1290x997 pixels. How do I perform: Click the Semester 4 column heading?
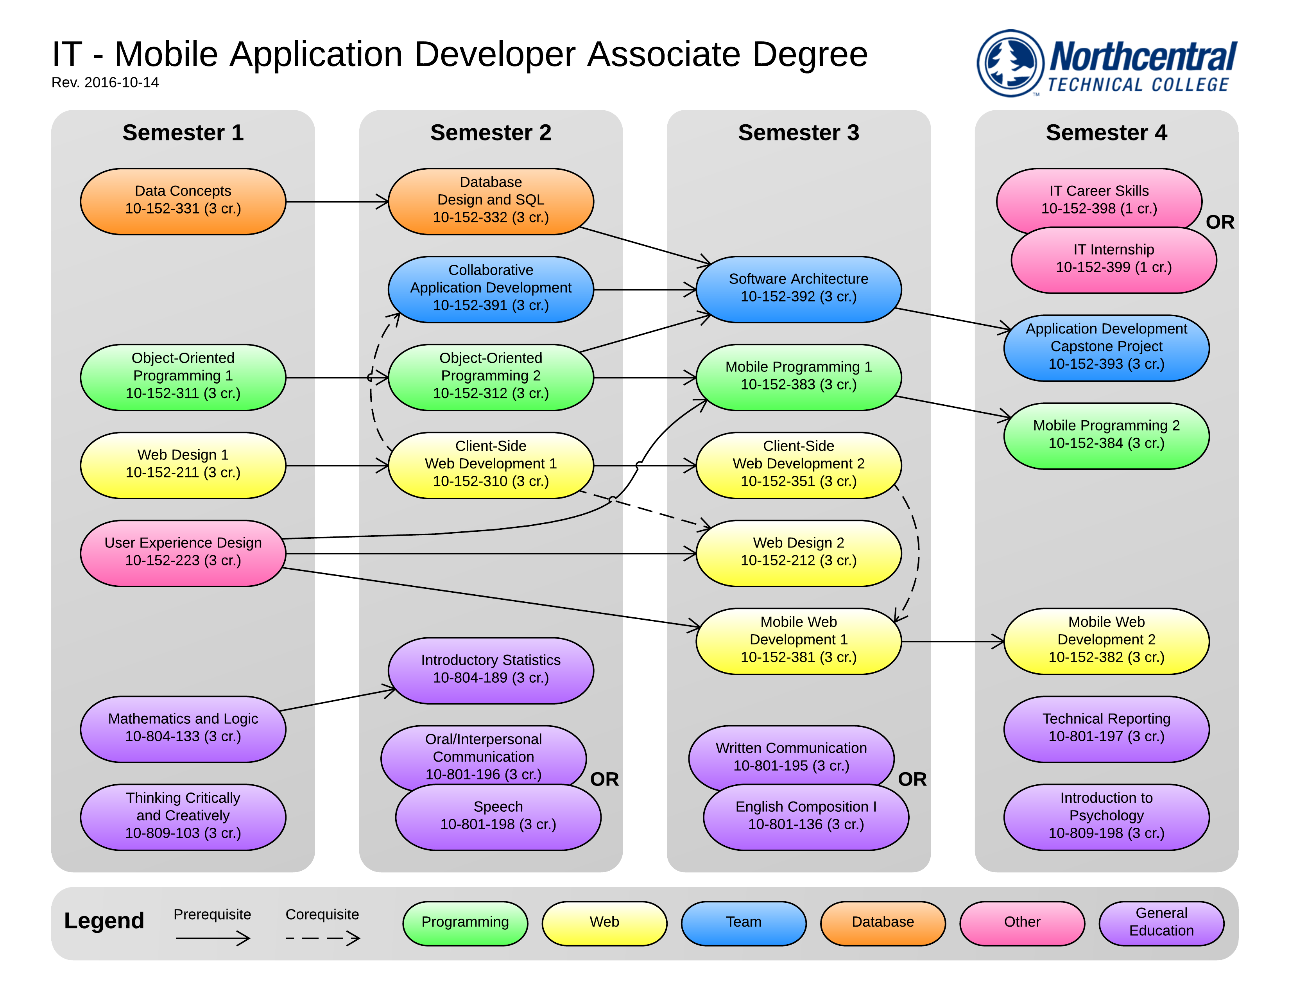[1106, 133]
